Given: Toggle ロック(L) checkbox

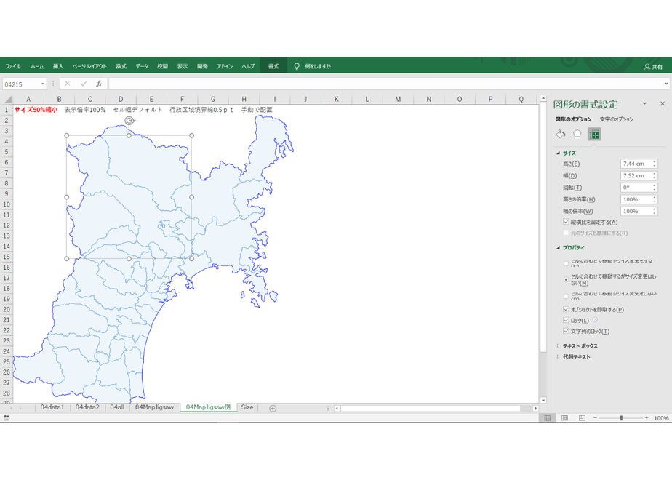Looking at the screenshot, I should pos(566,320).
